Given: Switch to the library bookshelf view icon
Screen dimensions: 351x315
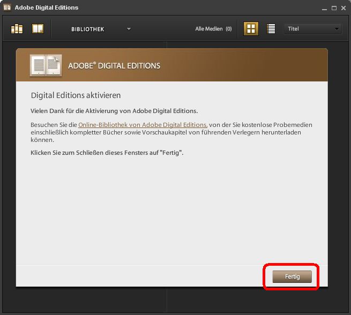Looking at the screenshot, I should [x=17, y=29].
